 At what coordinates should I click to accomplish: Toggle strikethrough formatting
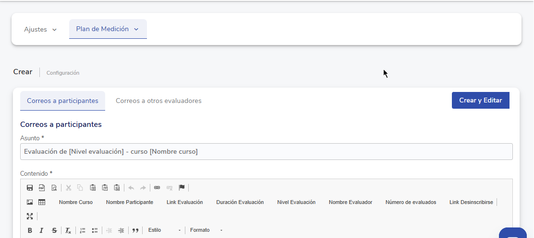(x=54, y=230)
